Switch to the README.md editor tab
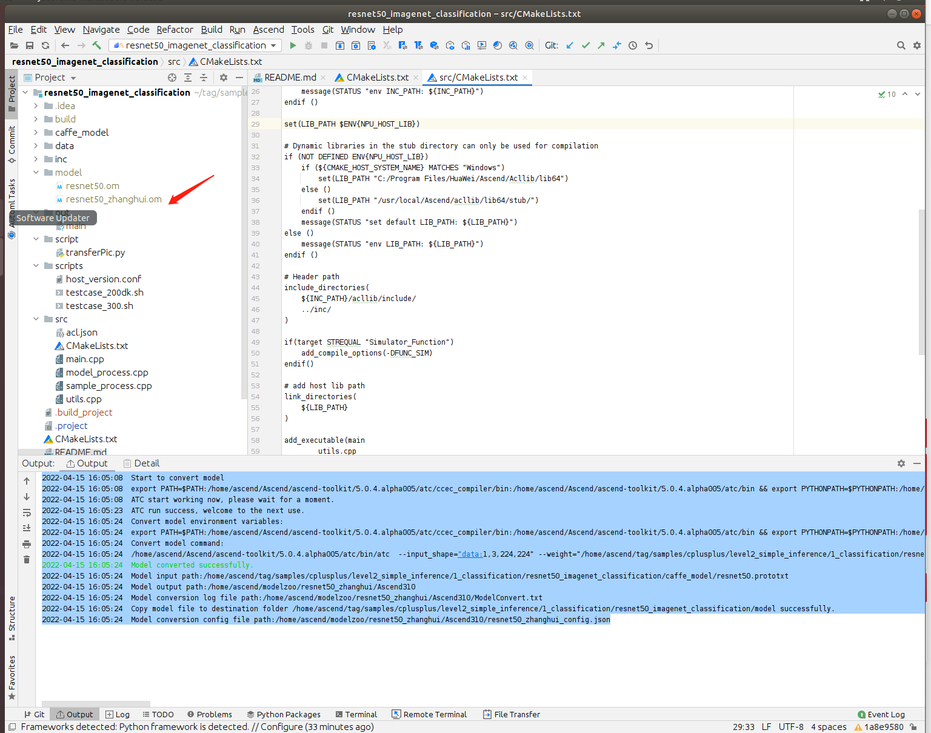Viewport: 931px width, 733px height. 290,78
